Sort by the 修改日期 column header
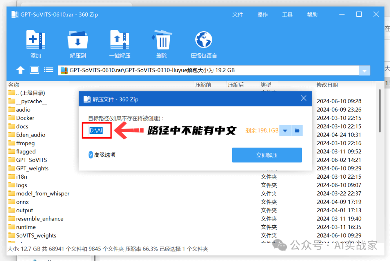The image size is (390, 261). pyautogui.click(x=327, y=85)
